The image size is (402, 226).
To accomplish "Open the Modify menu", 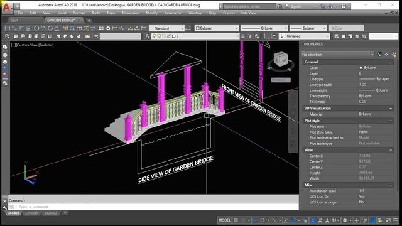I will (151, 13).
